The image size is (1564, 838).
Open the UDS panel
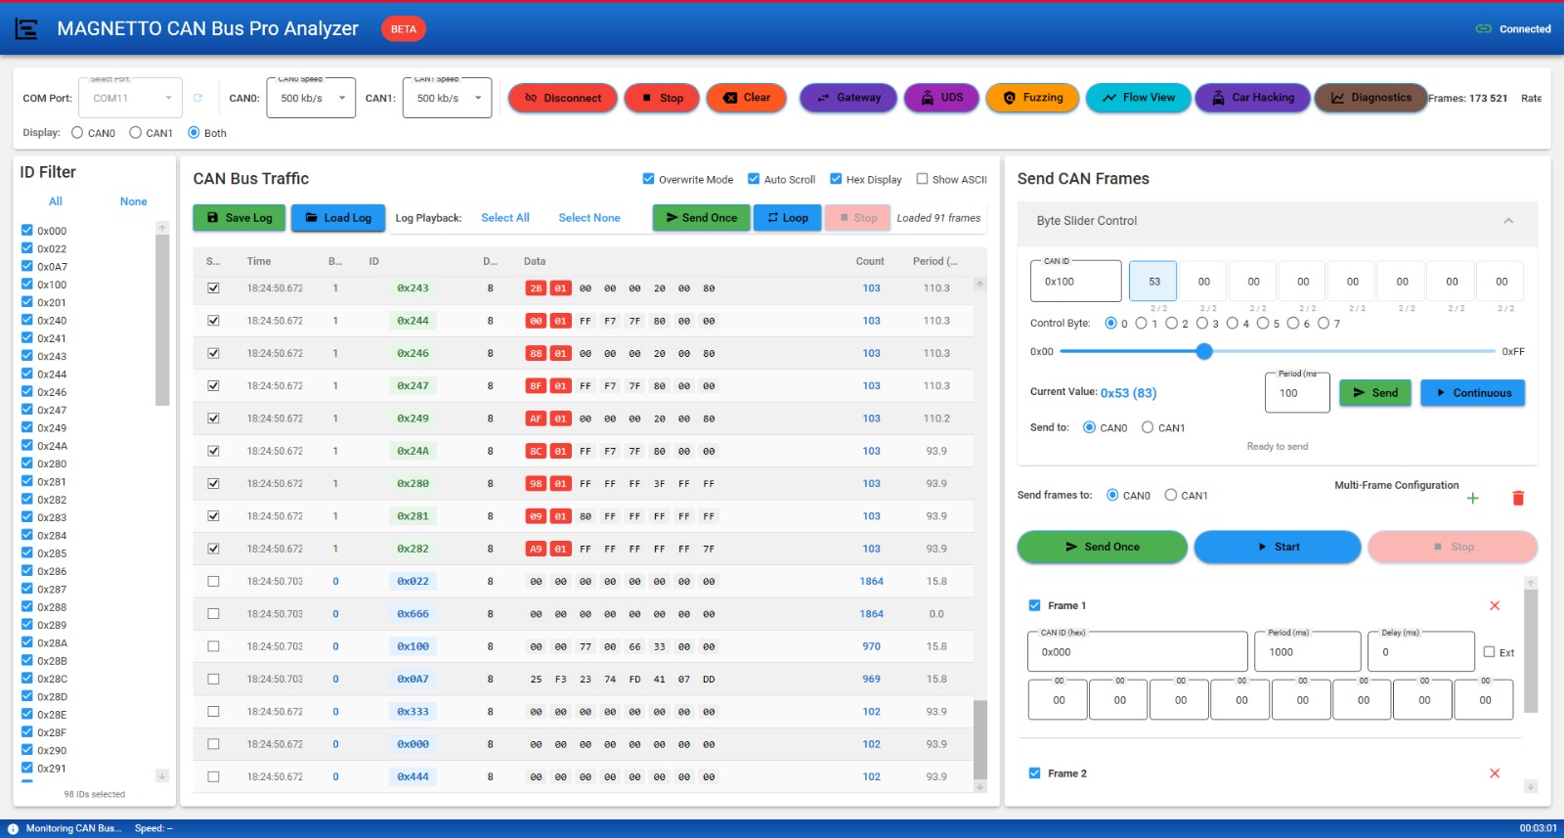point(941,98)
